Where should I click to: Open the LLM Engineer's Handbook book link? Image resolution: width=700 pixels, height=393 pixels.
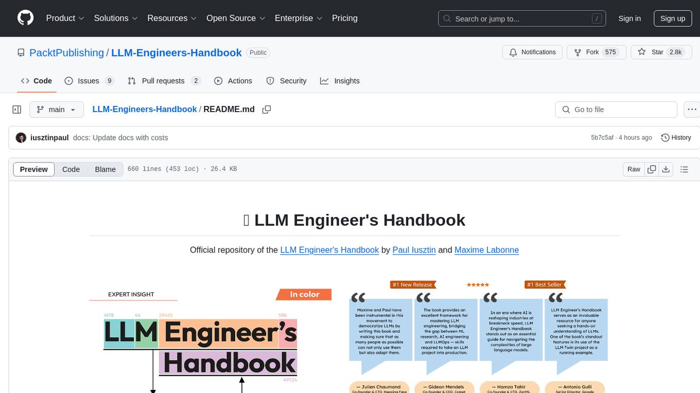[x=329, y=250]
